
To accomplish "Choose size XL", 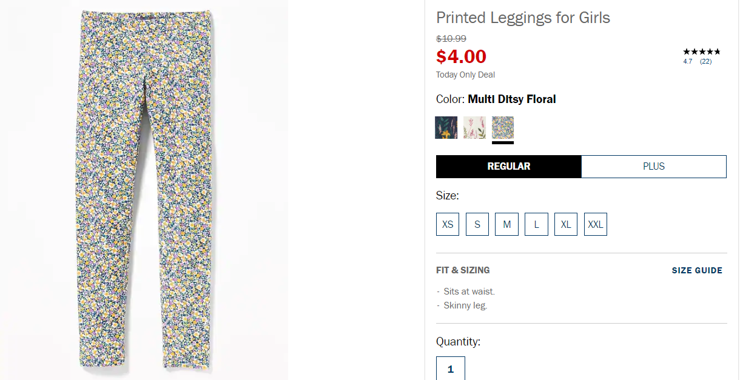I will point(566,224).
